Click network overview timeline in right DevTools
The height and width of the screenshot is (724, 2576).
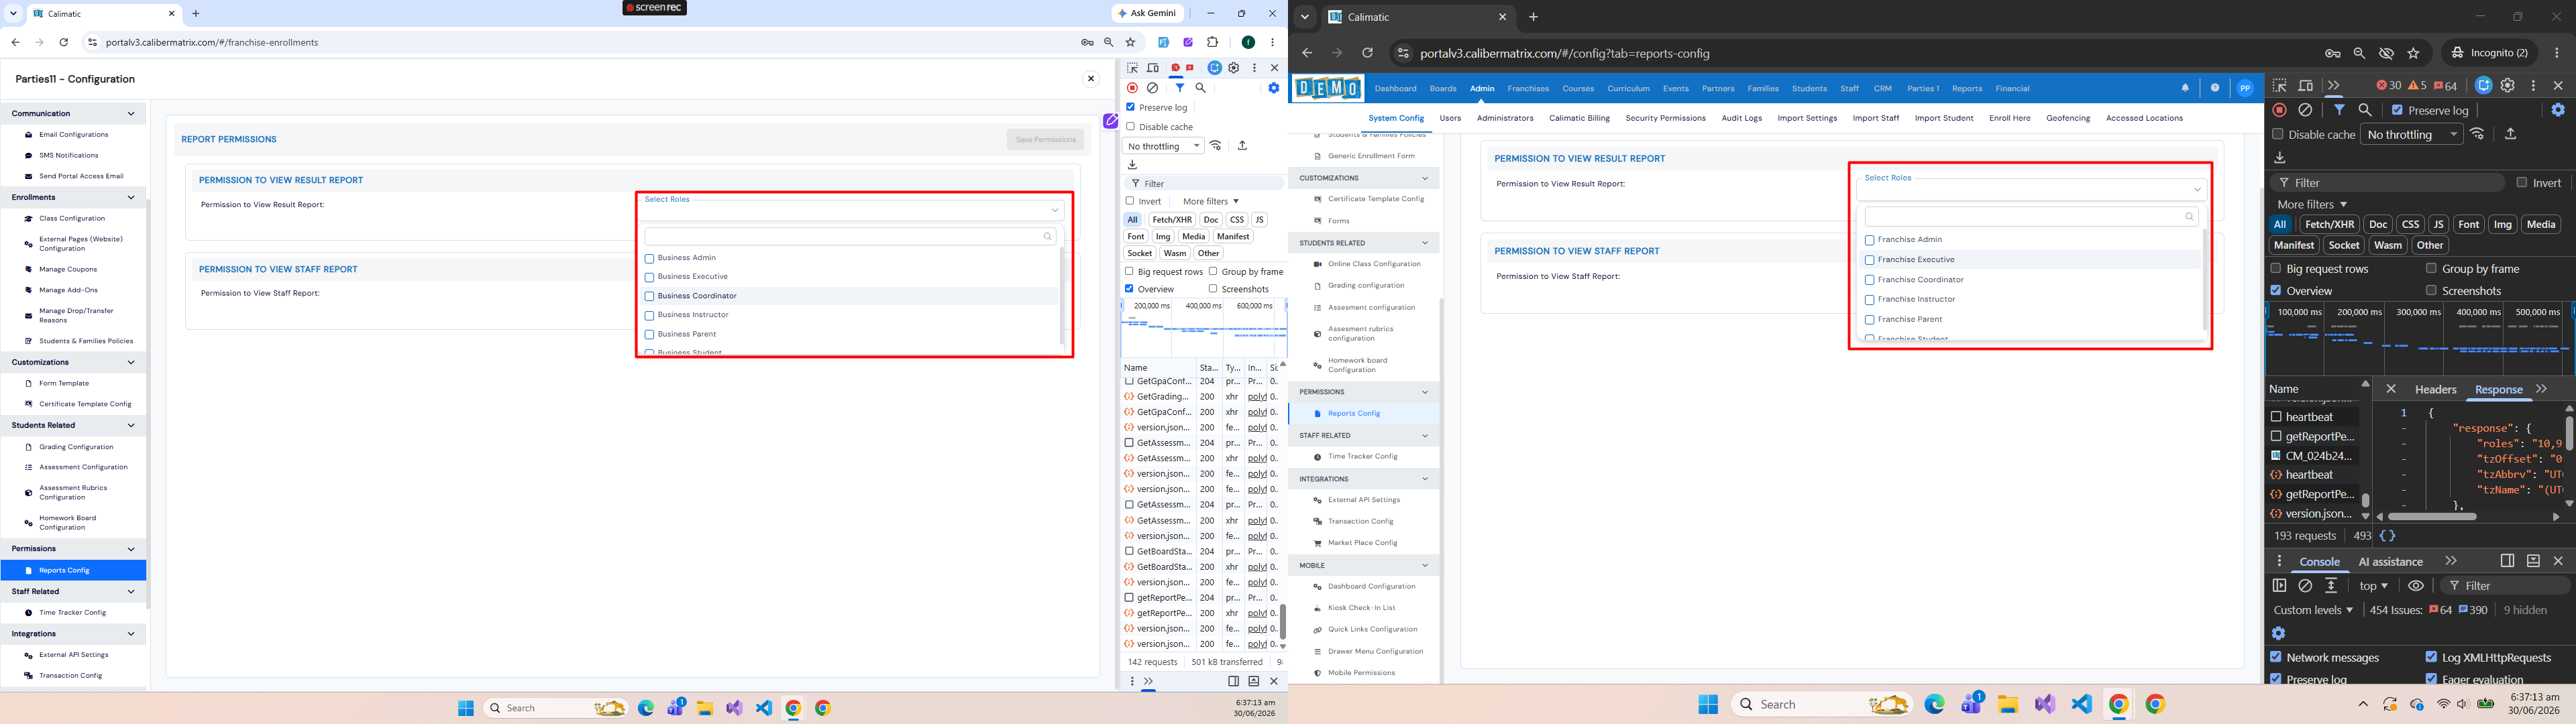pos(2420,338)
